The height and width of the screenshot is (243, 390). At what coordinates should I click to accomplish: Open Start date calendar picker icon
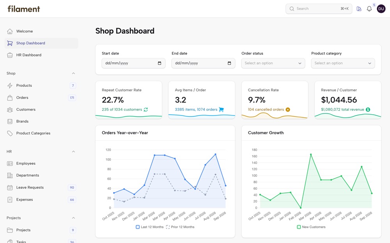pos(160,63)
